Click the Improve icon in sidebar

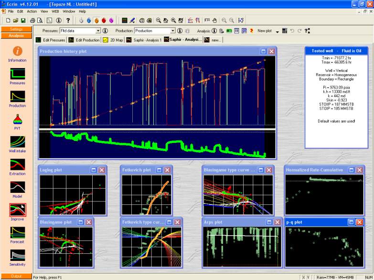(x=17, y=210)
